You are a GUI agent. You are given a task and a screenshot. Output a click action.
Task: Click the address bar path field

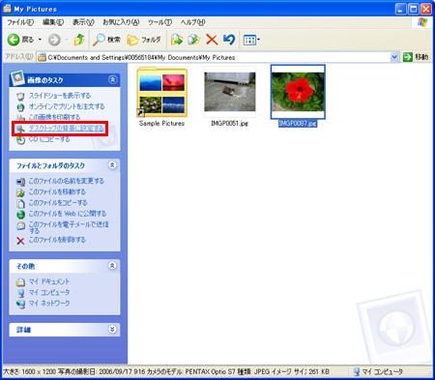tap(214, 57)
